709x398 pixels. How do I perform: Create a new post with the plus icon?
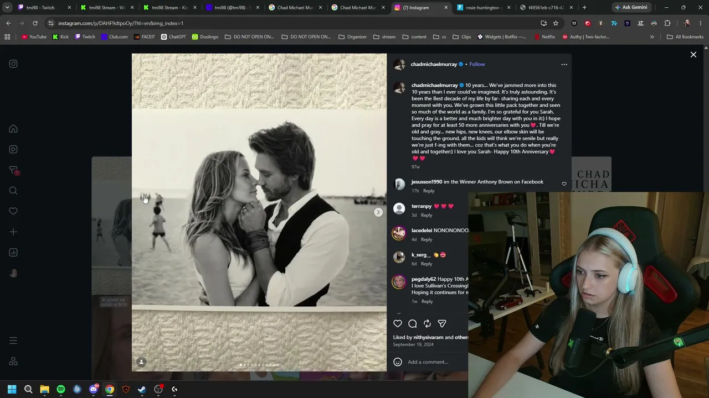click(x=13, y=232)
